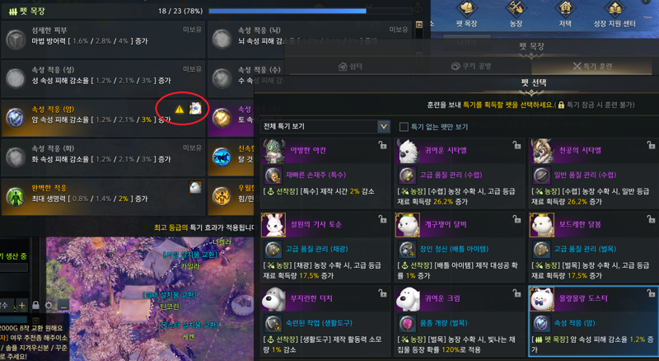Click the scroll-up arrow of the skill list
This screenshot has width=659, height=361.
point(418,25)
